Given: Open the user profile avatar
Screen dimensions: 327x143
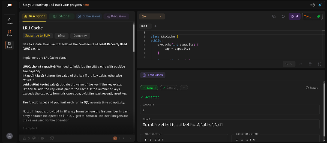Looking at the screenshot, I should (x=10, y=136).
